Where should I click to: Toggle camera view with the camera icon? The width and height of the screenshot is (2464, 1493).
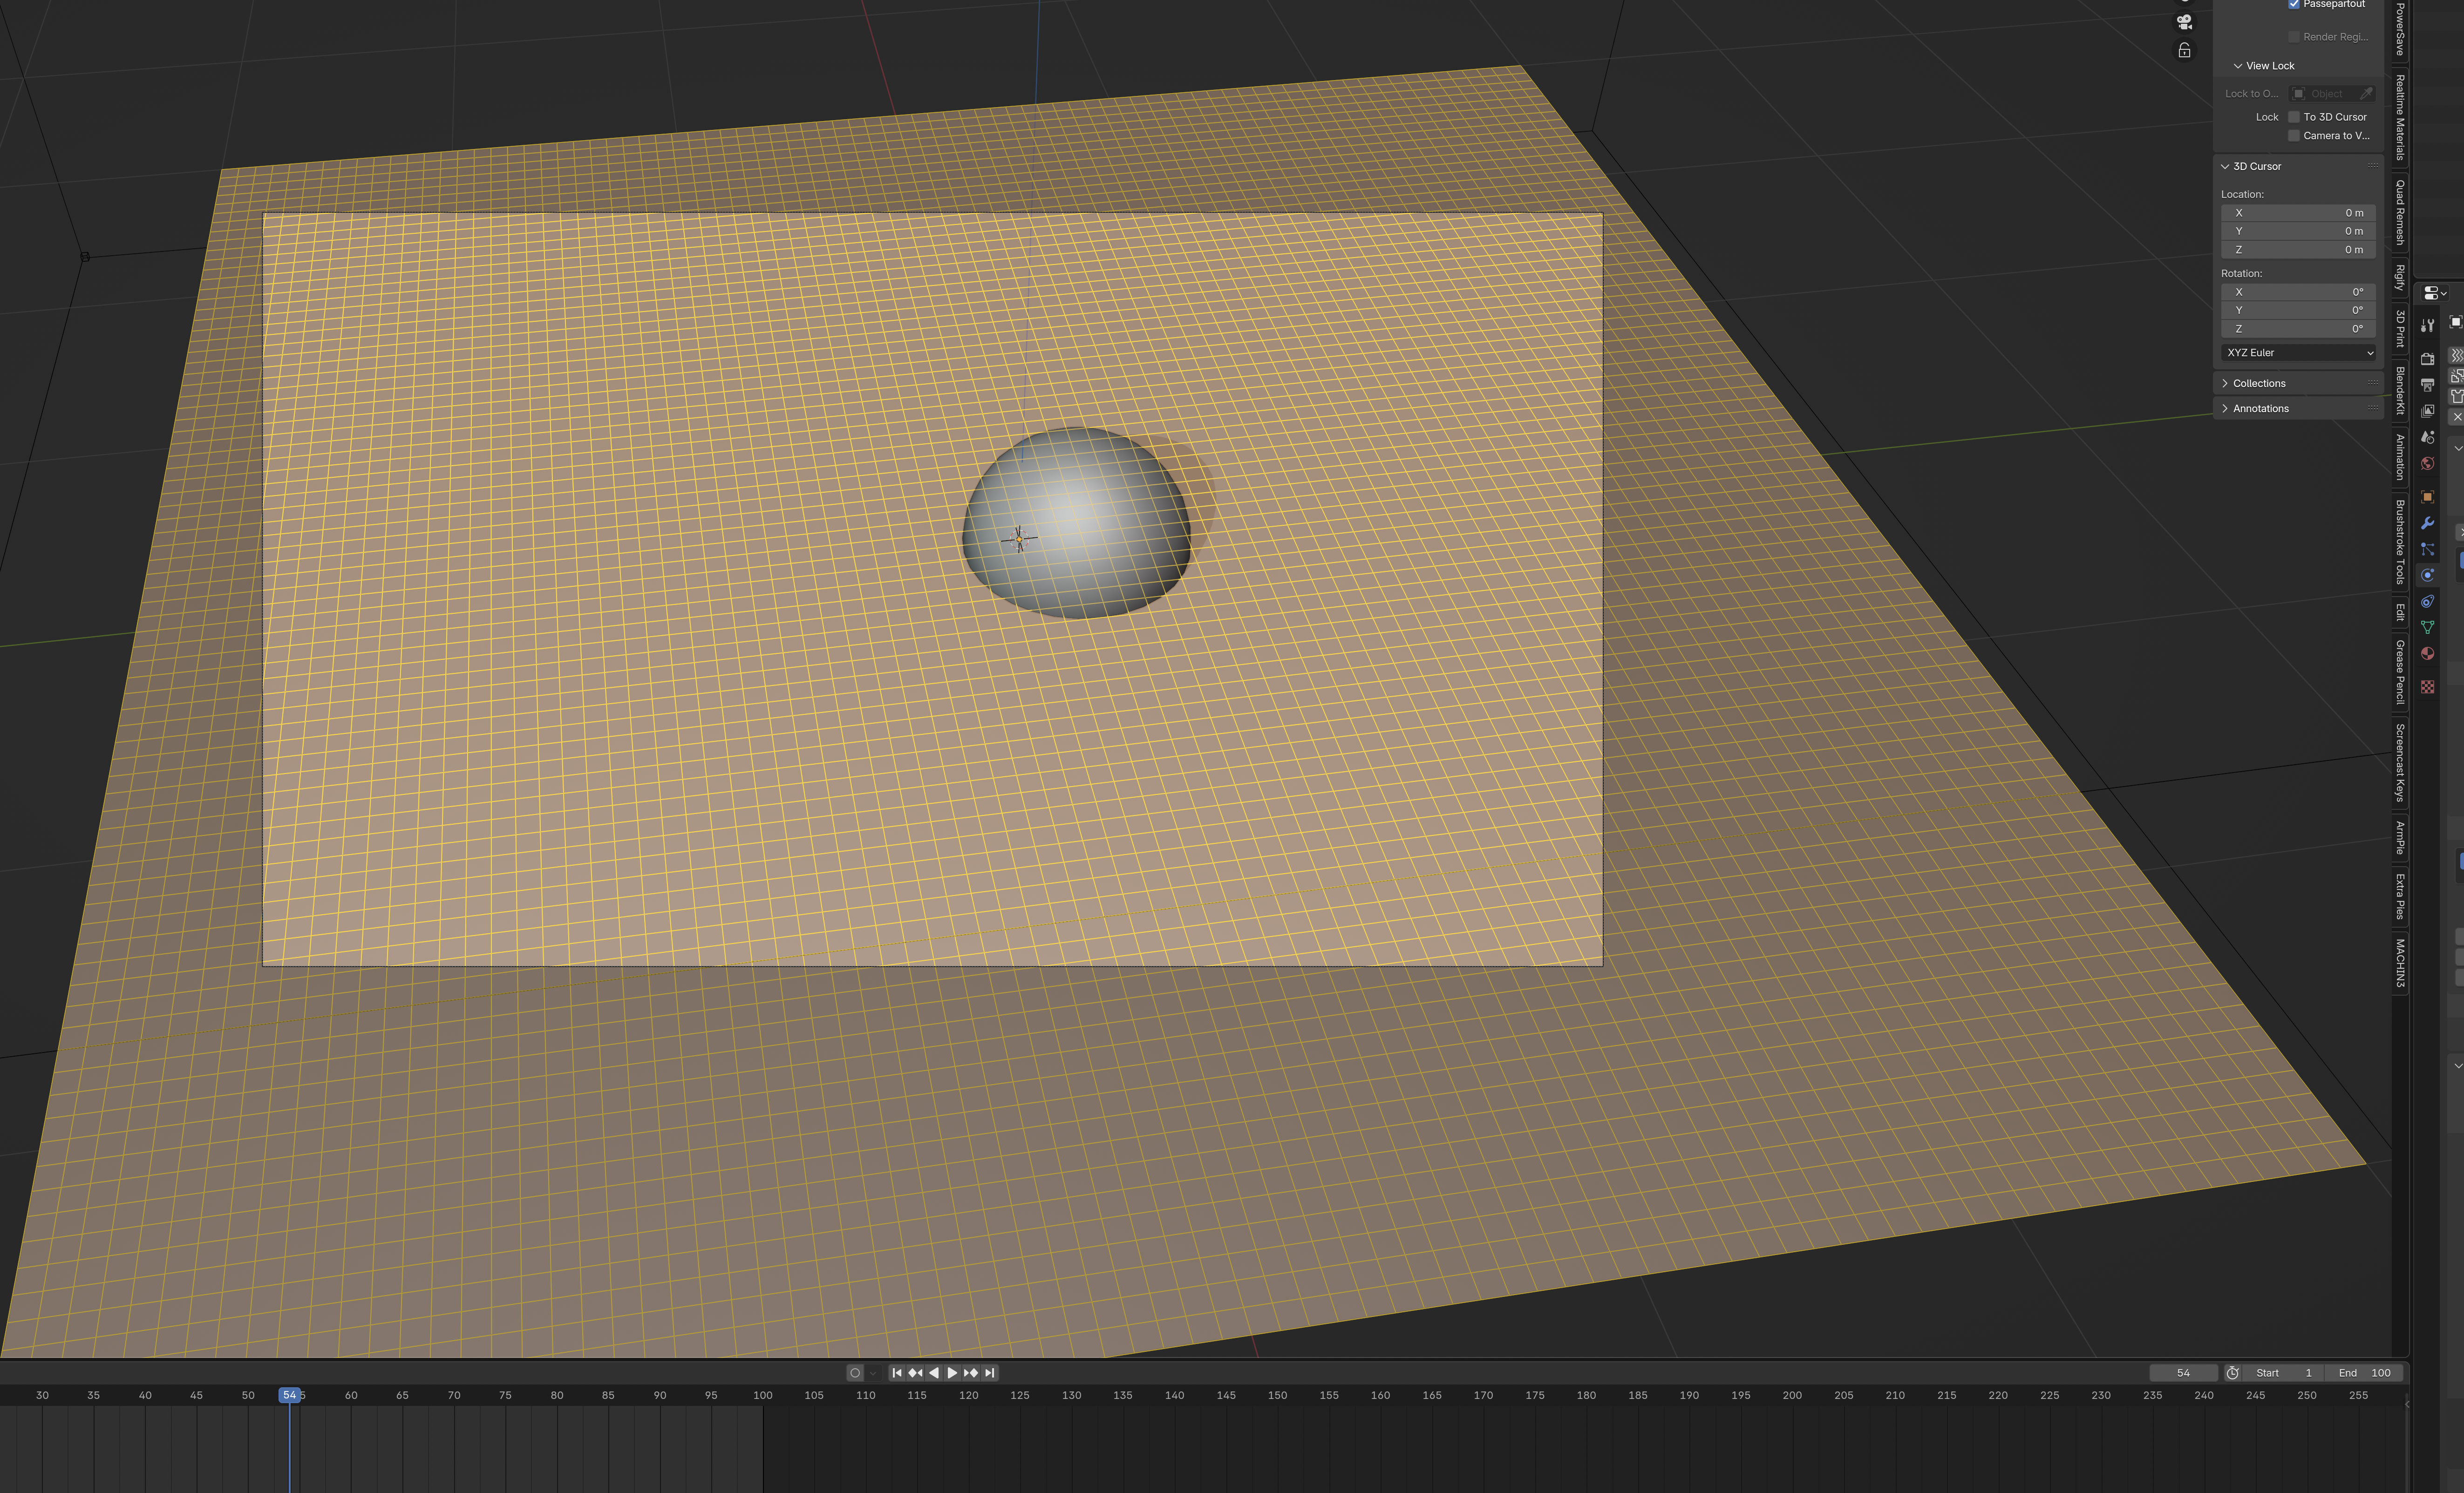[x=2185, y=22]
